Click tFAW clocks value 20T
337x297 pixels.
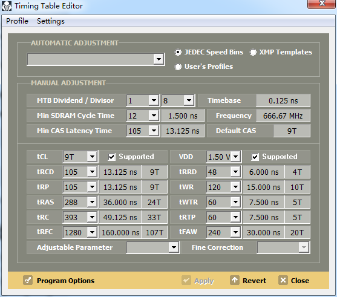297,232
